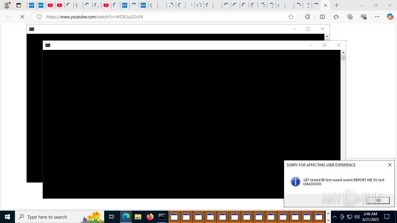This screenshot has height=223, width=397.
Task: Open the Edge profile menu icon
Action: (x=7, y=5)
